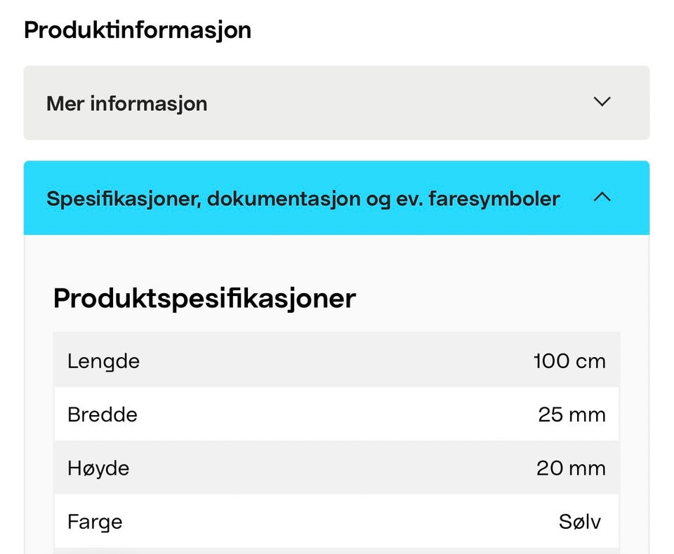
Task: Click the Produktinformasjon heading
Action: click(x=138, y=30)
